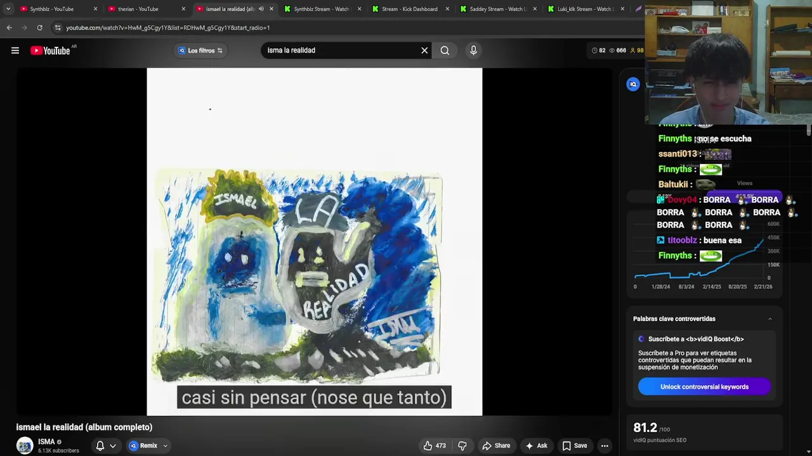Switch to Stream - Kick Dashboard tab
The width and height of the screenshot is (812, 456).
click(409, 9)
